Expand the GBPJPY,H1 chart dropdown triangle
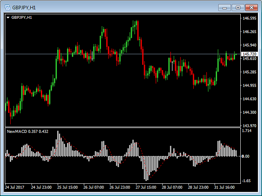Image resolution: width=262 pixels, height=196 pixels. tap(8, 18)
